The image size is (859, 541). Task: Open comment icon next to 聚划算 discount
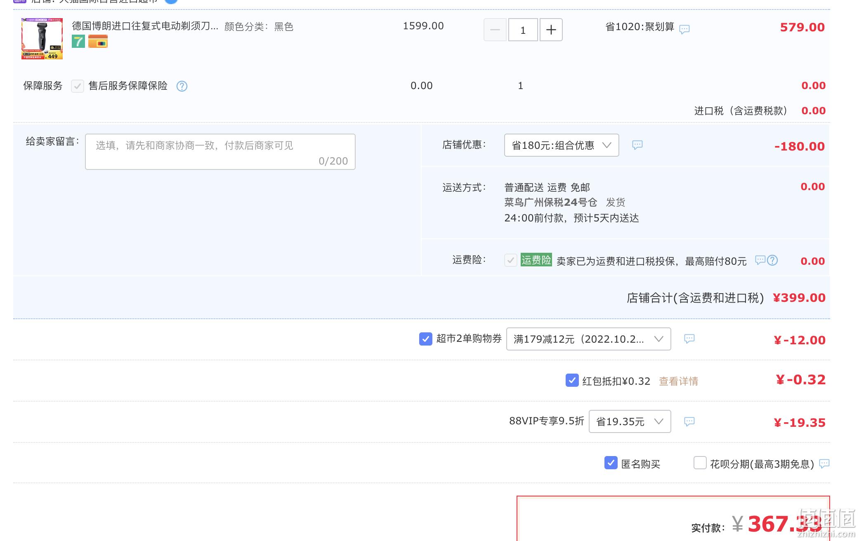(x=684, y=29)
